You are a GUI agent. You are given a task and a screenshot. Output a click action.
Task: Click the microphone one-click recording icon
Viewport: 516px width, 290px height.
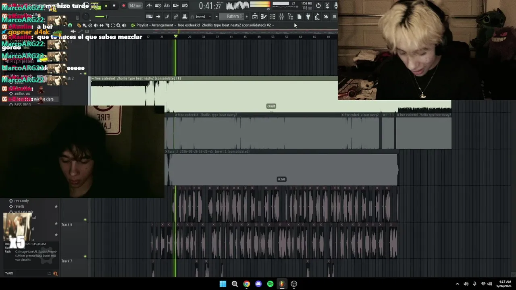(x=335, y=6)
